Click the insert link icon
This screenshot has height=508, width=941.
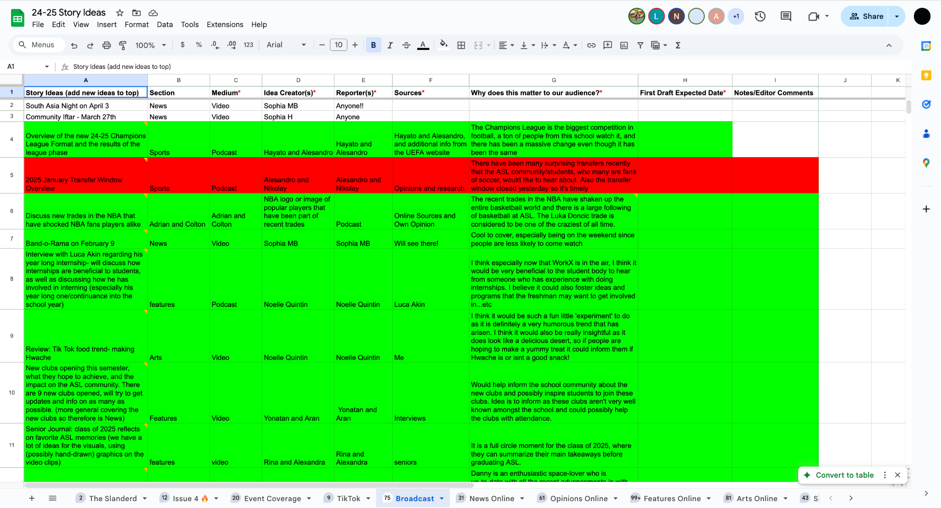coord(591,45)
